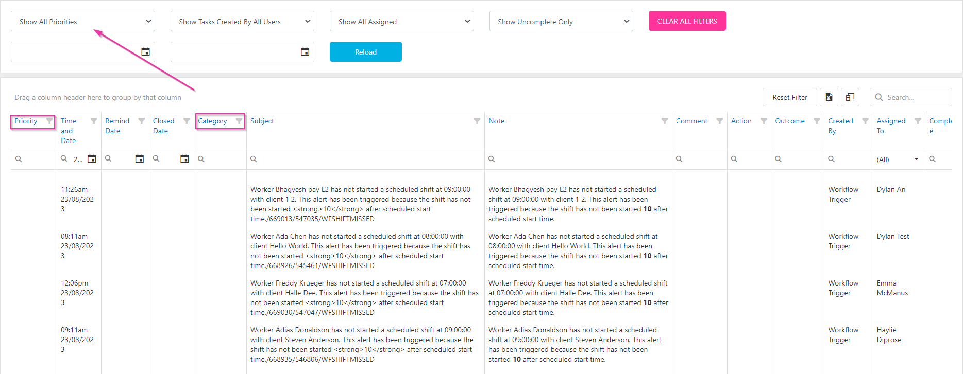Image resolution: width=963 pixels, height=374 pixels.
Task: Select the Emma McManus assigned cell
Action: [x=892, y=288]
